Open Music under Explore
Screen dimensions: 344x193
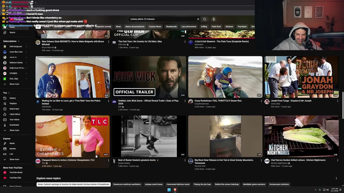(x=12, y=143)
